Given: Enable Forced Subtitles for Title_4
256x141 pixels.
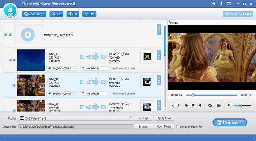Looking at the screenshot, I should (114, 68).
